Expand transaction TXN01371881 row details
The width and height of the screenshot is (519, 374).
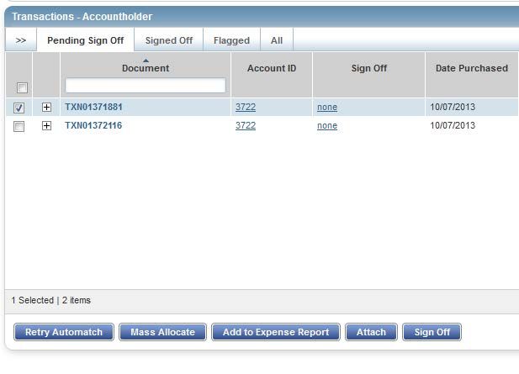46,108
